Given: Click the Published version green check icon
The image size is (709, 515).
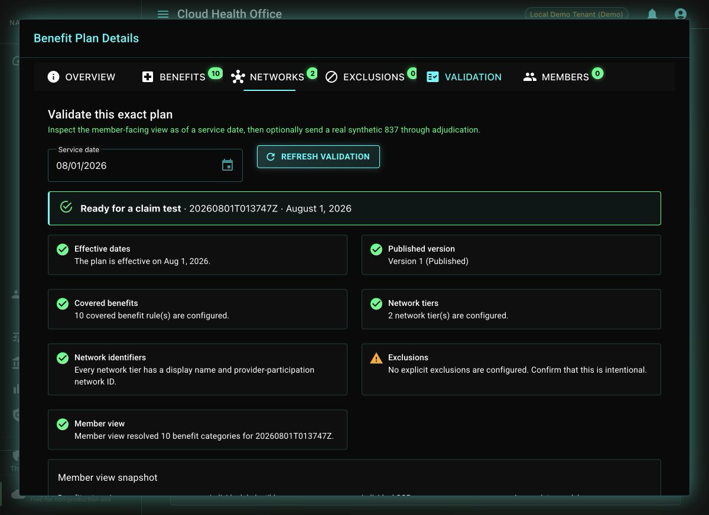Looking at the screenshot, I should 376,250.
